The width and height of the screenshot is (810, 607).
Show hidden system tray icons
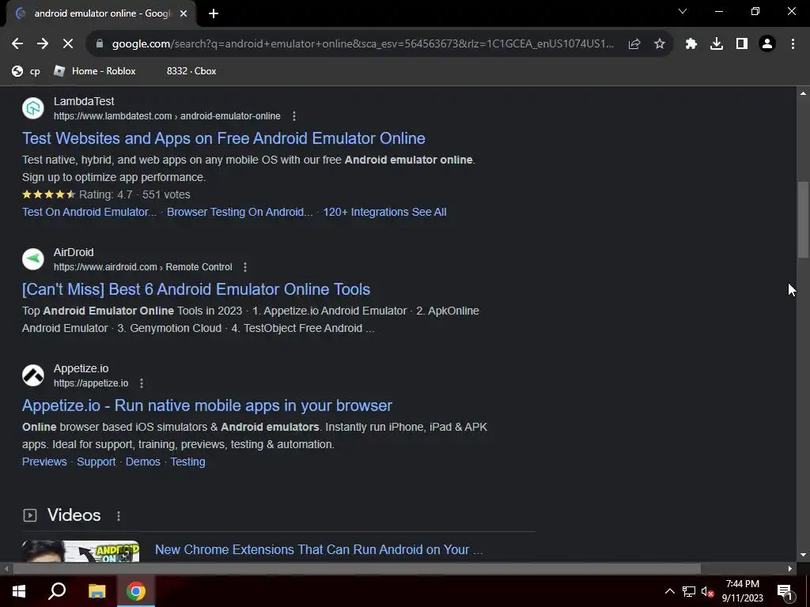[x=669, y=591]
